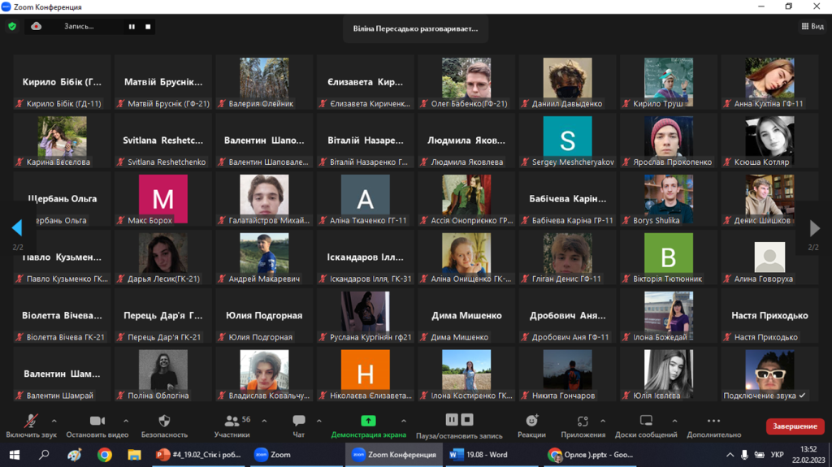Open the Безопасность security shield icon

coord(164,422)
